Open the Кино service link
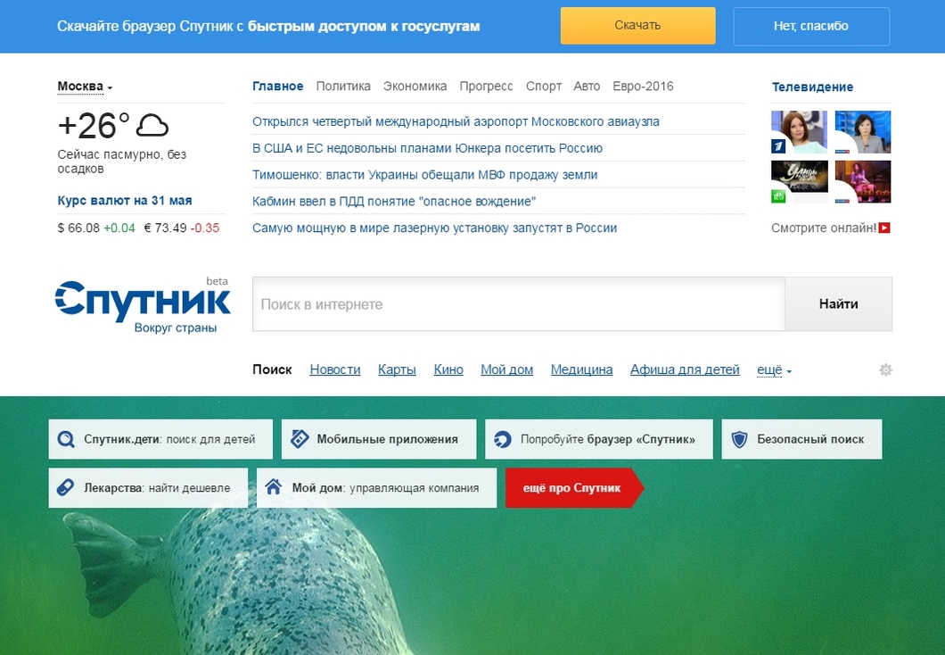This screenshot has width=945, height=655. point(448,369)
